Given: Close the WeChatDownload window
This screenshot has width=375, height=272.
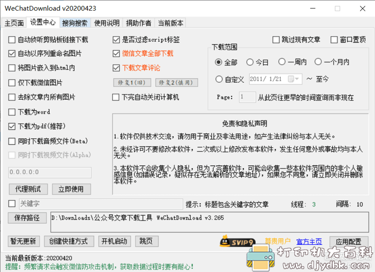Looking at the screenshot, I should [362, 8].
